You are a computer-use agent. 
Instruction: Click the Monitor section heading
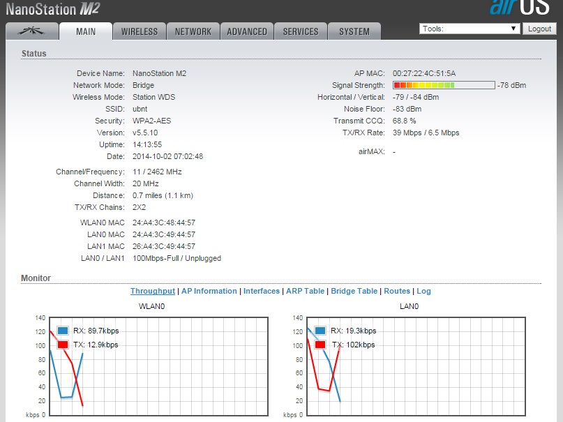36,278
